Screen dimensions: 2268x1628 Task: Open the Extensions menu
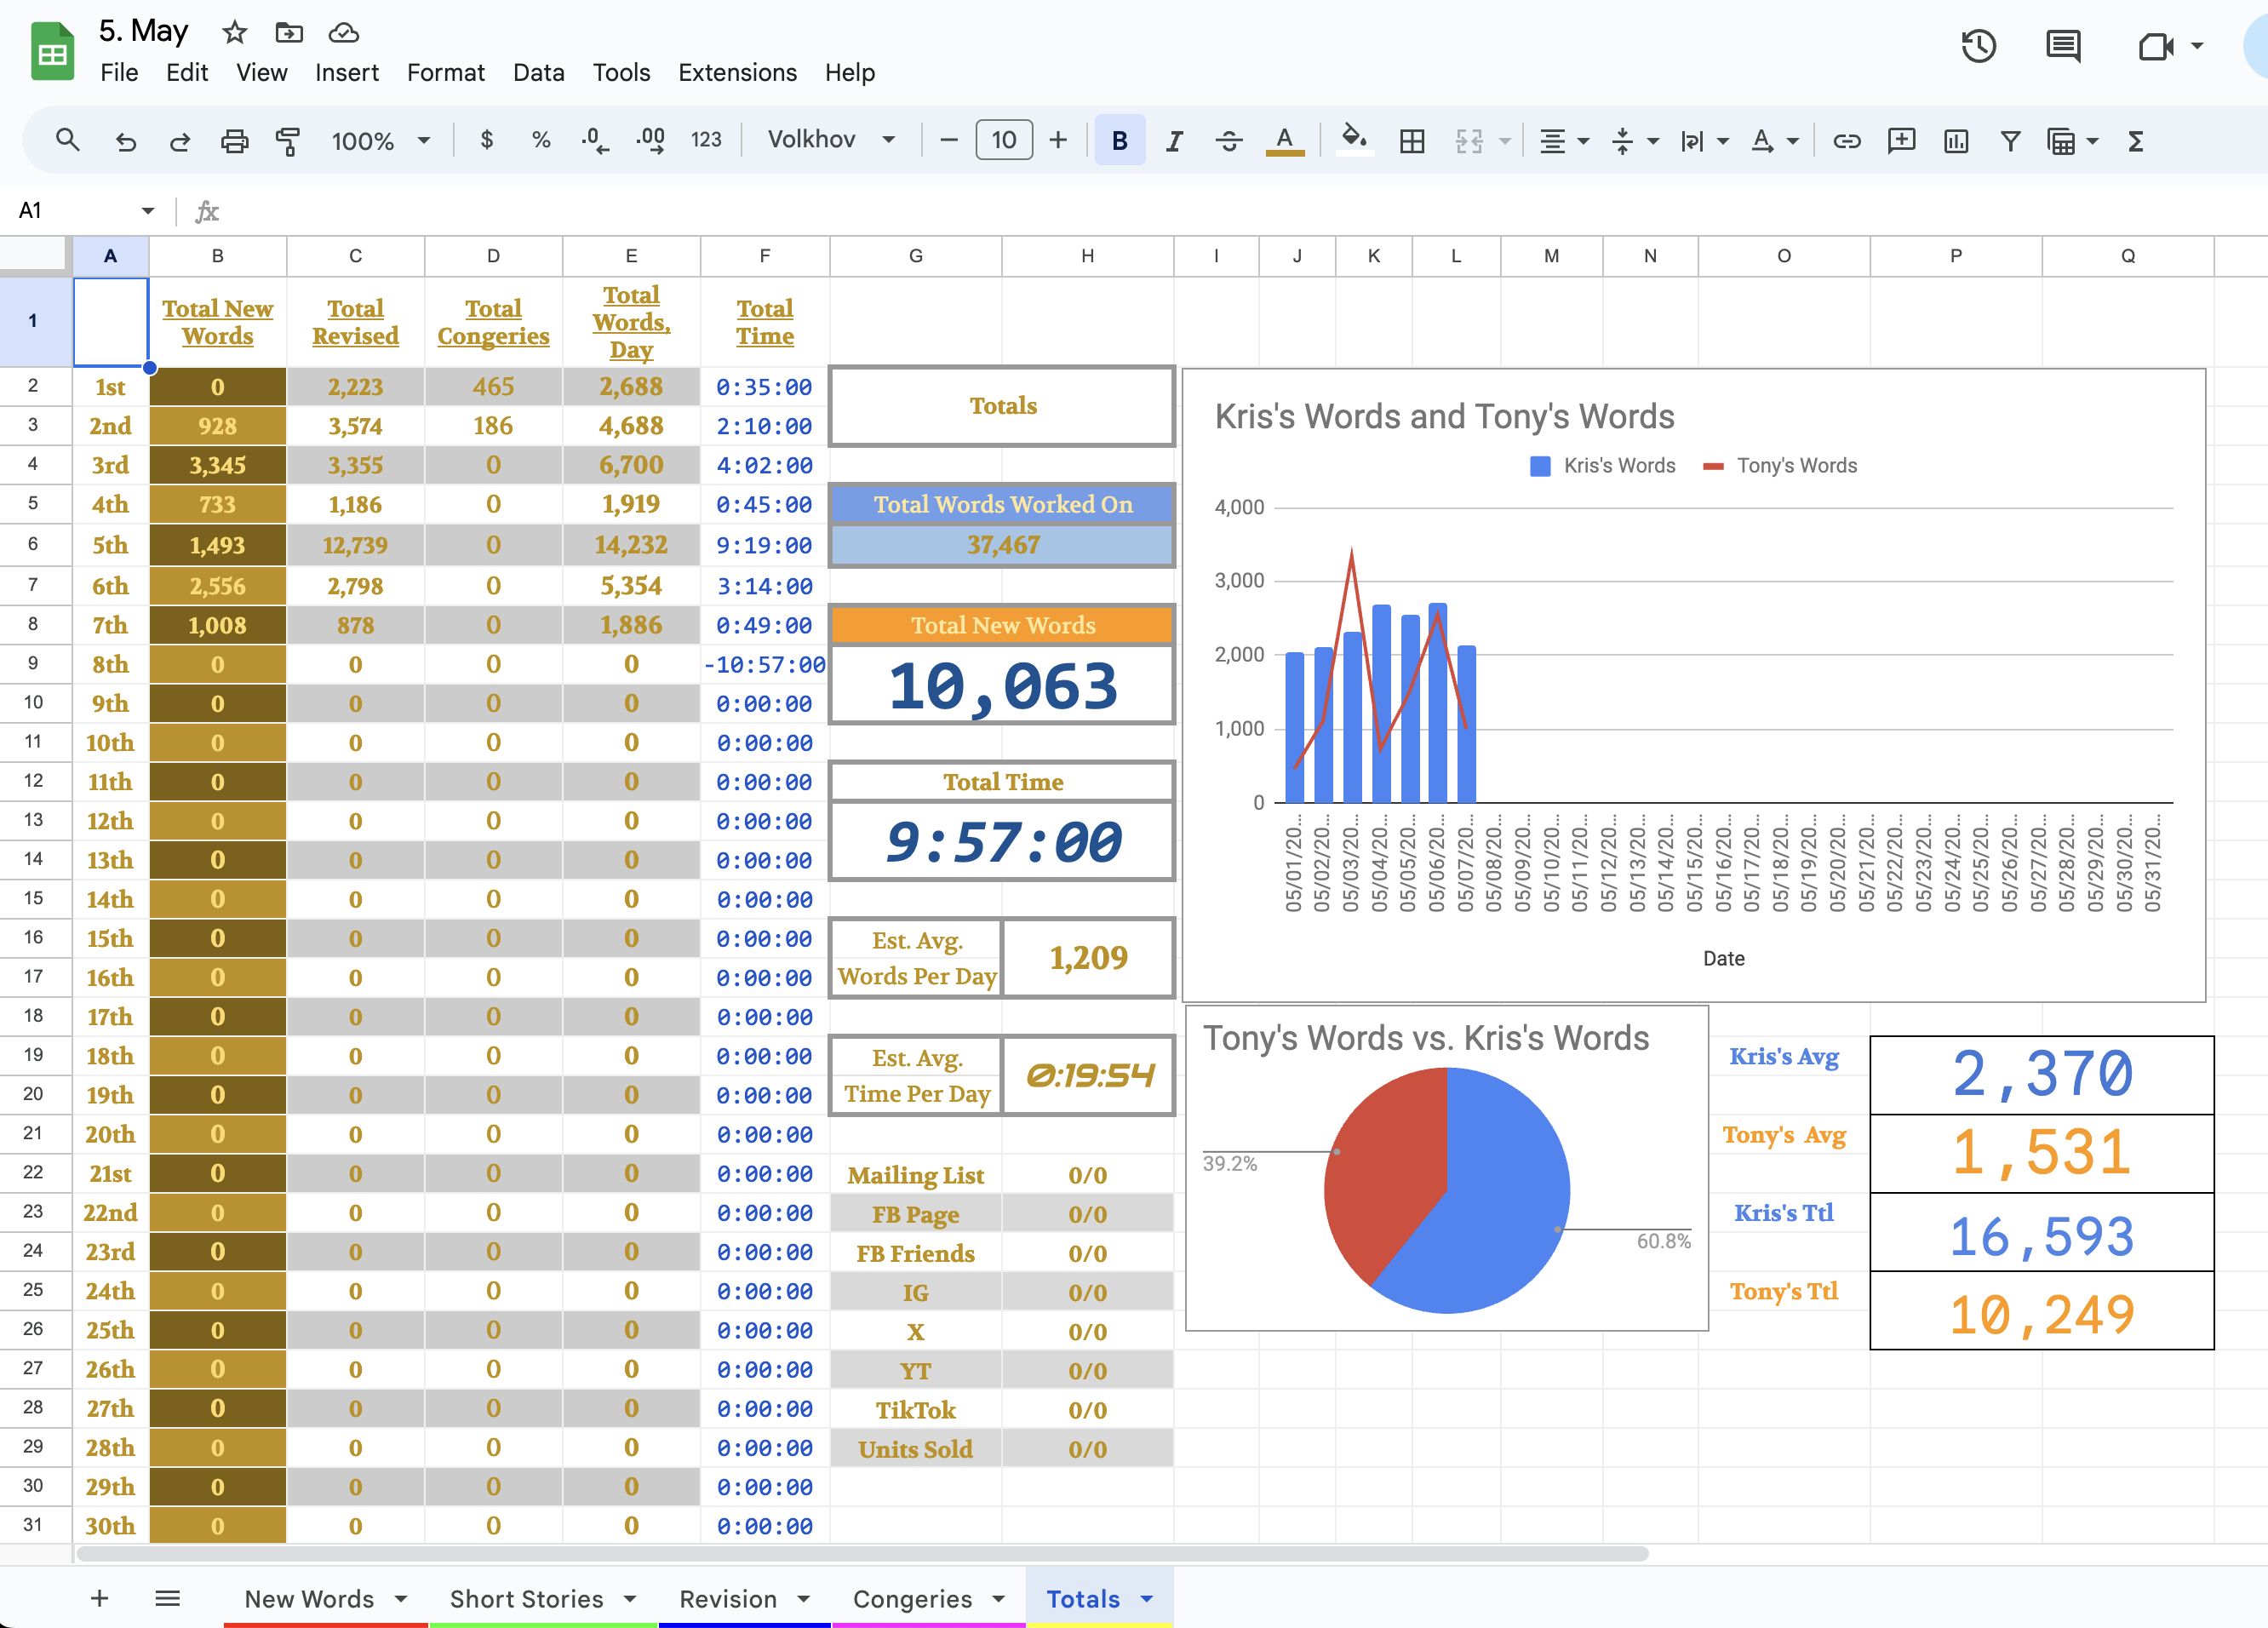pos(737,73)
